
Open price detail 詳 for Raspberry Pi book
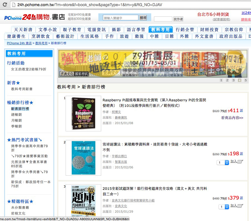tap(241, 110)
